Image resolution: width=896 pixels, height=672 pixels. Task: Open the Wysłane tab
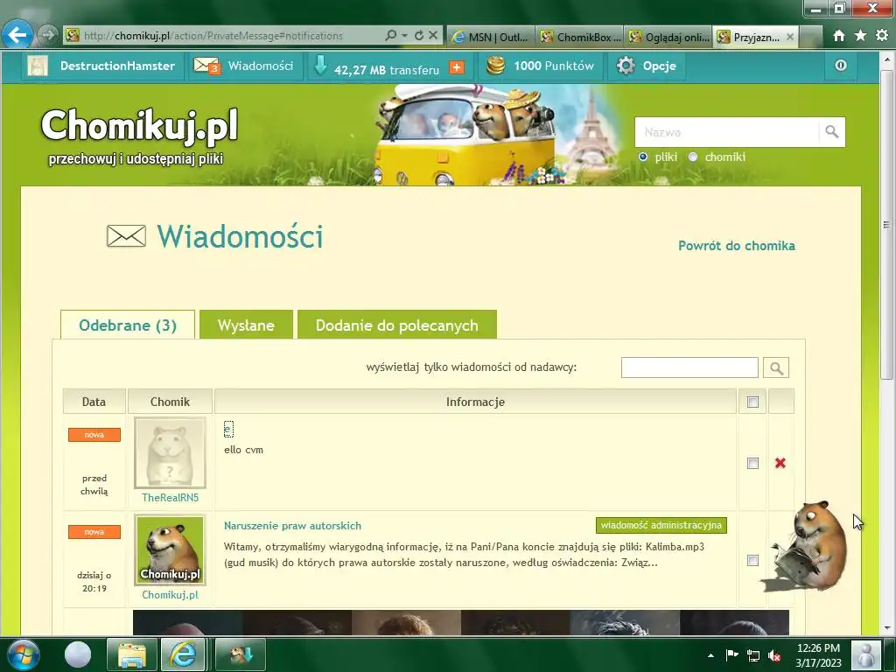246,325
